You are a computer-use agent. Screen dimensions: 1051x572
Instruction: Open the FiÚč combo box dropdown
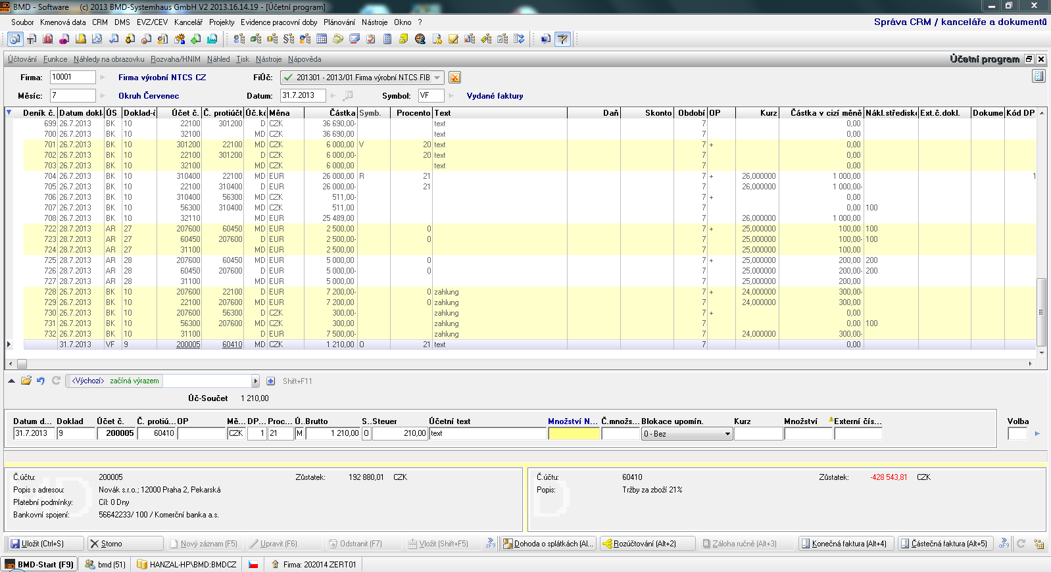(x=437, y=78)
